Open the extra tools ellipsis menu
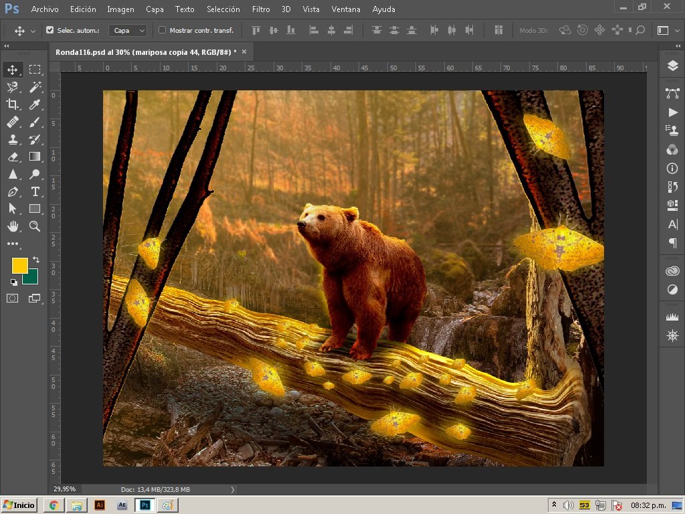This screenshot has height=514, width=685. [x=12, y=244]
